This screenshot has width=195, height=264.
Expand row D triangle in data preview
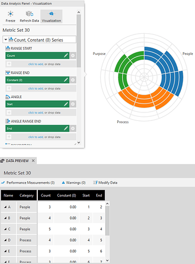pos(5,240)
